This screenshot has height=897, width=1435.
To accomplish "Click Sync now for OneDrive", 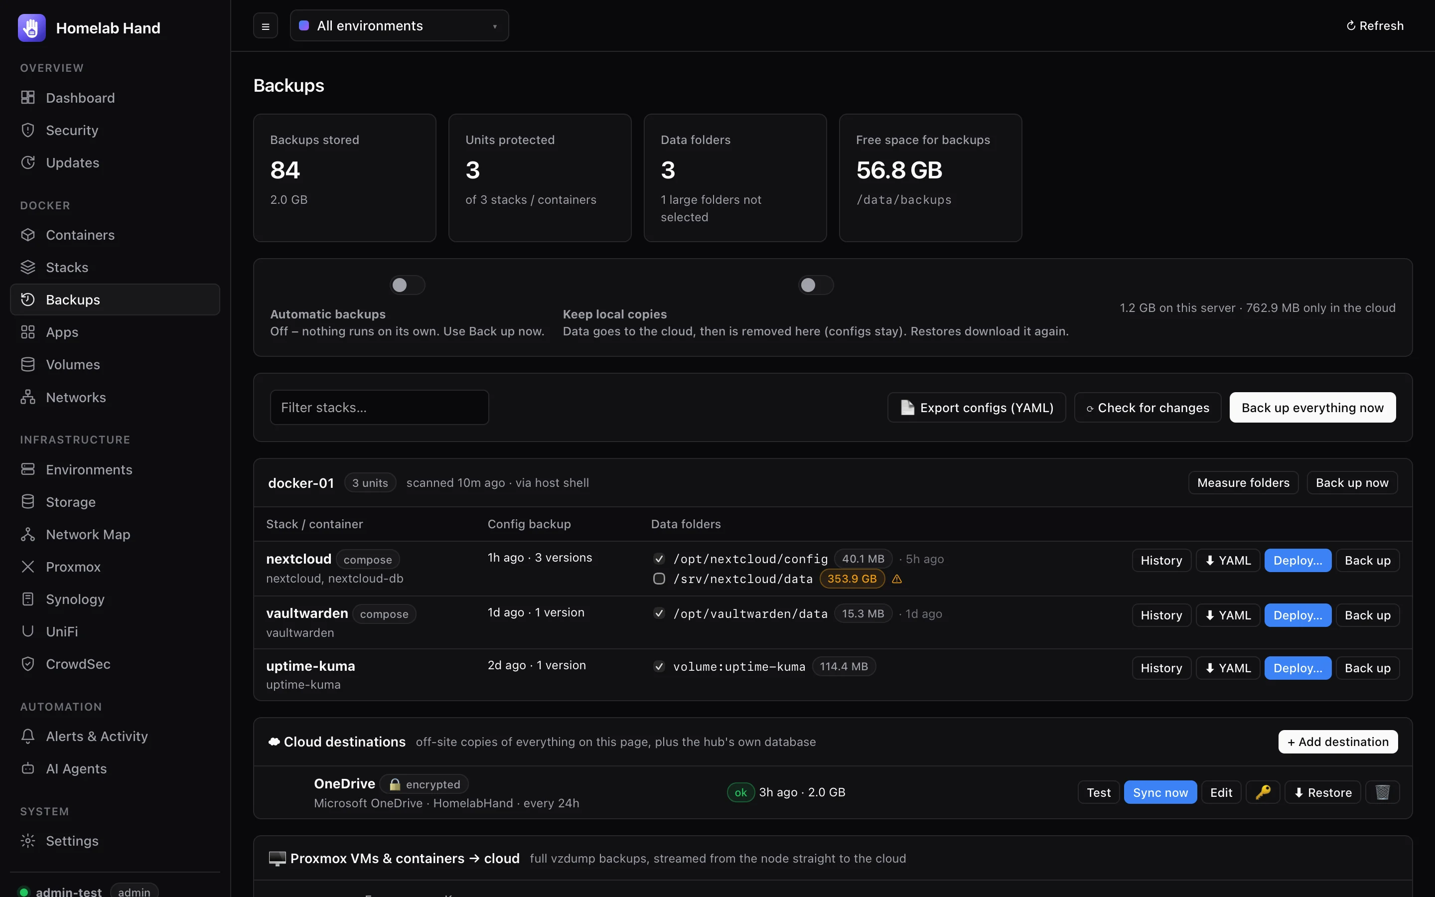I will pos(1160,792).
